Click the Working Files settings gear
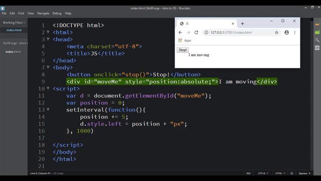Viewport: 321px width, 181px height. coord(24,23)
